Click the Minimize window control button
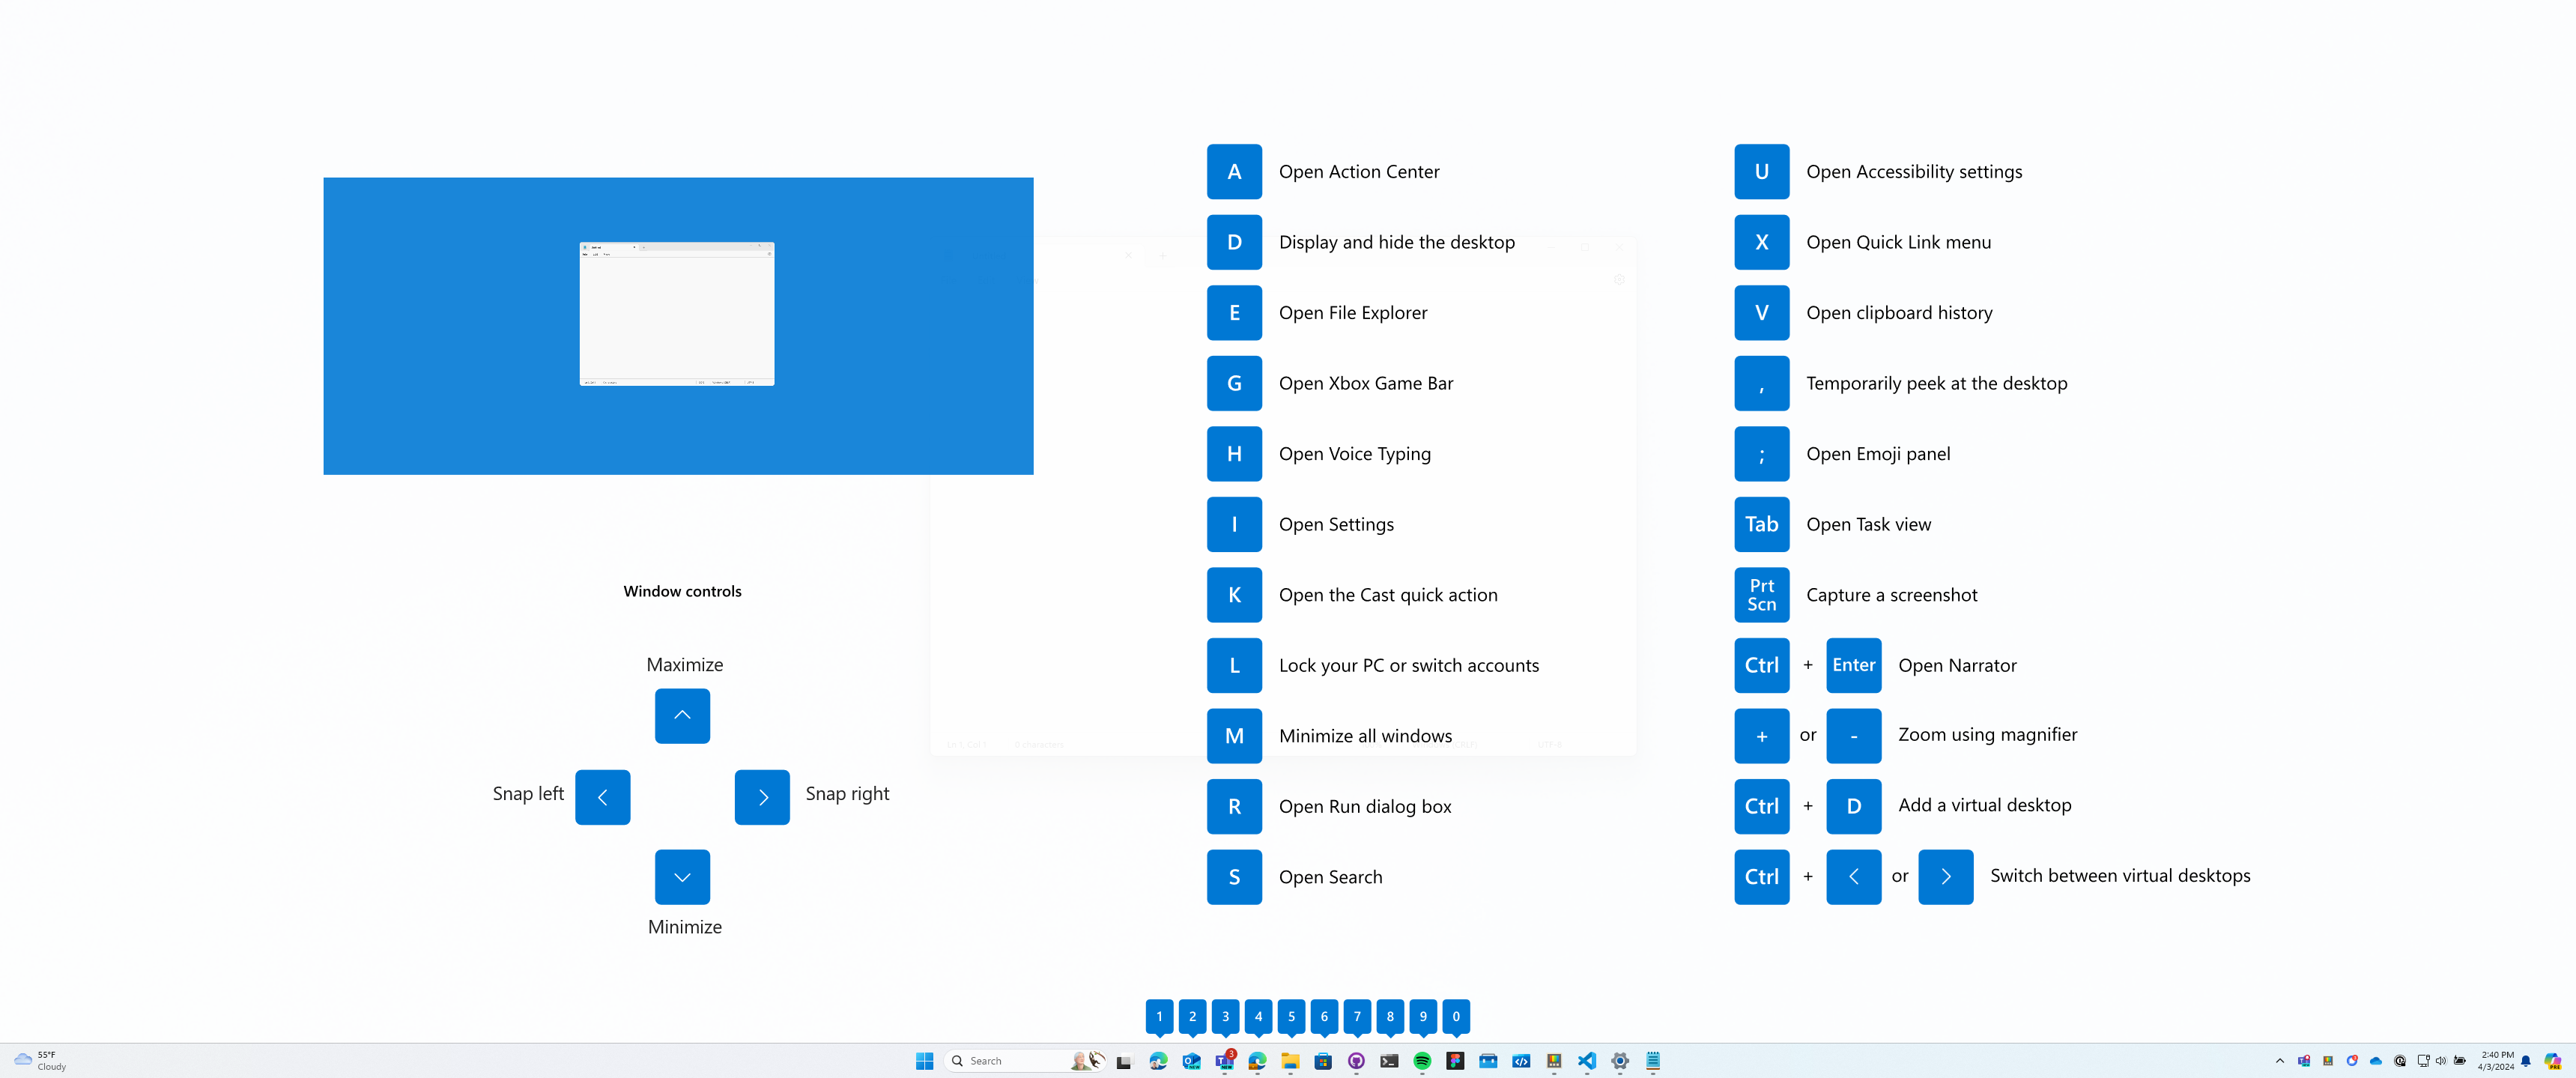Image resolution: width=2576 pixels, height=1078 pixels. pos(682,876)
